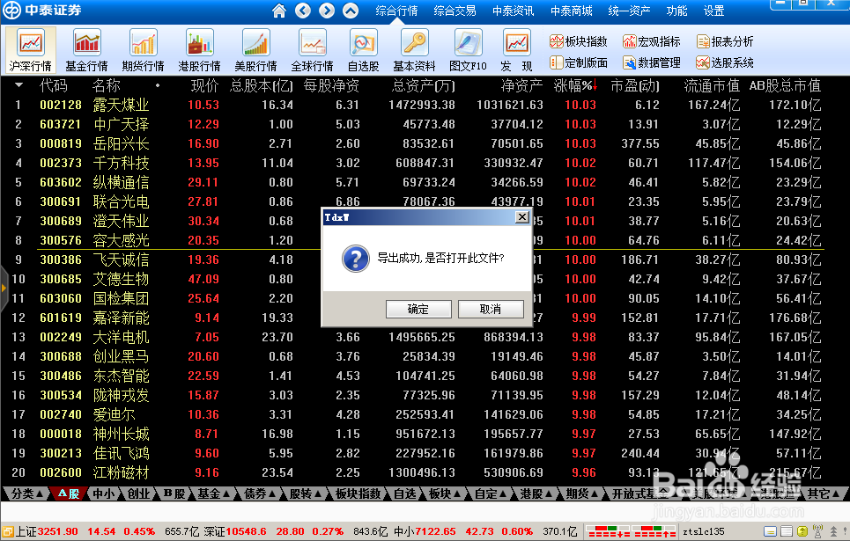The width and height of the screenshot is (850, 541).
Task: Switch to the 创业 tab
Action: click(x=139, y=493)
